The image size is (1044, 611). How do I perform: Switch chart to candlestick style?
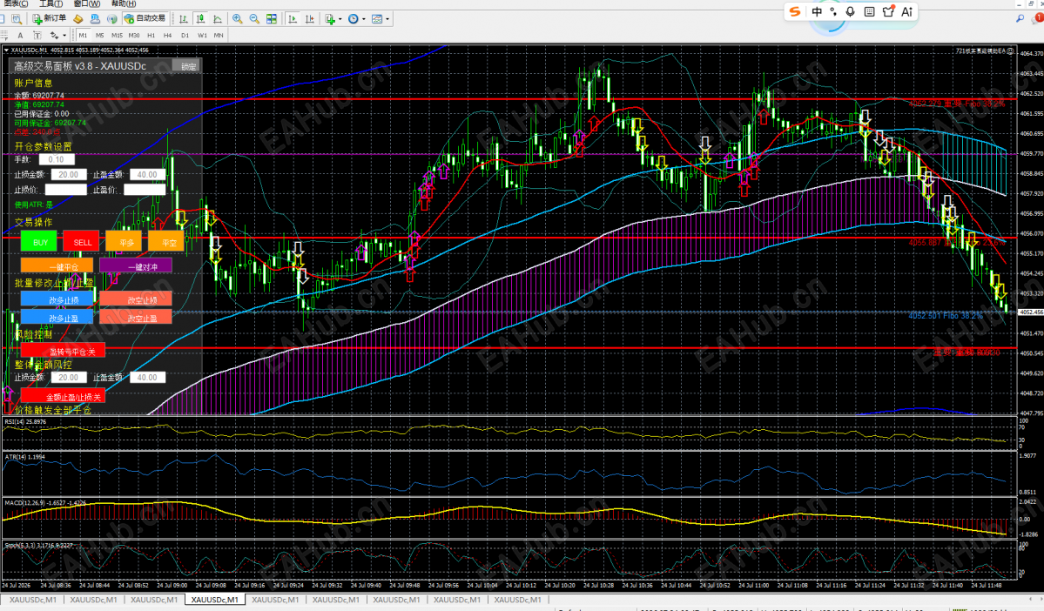pyautogui.click(x=200, y=18)
